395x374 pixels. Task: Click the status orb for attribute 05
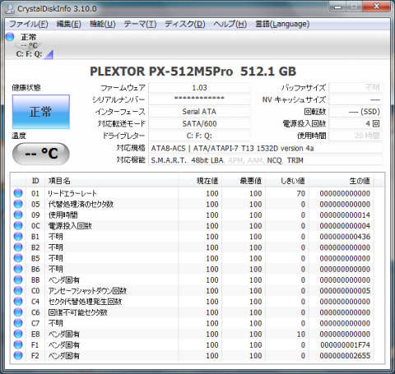18,204
